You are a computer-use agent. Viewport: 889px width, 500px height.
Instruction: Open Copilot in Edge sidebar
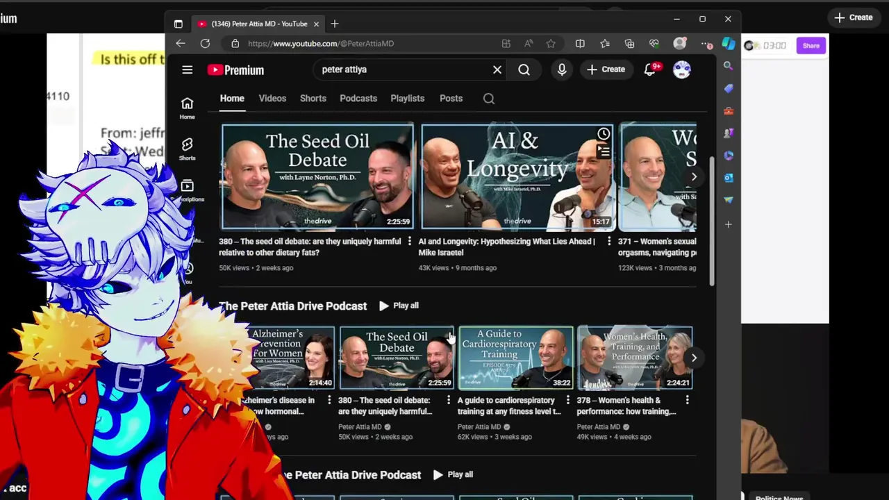tap(728, 44)
